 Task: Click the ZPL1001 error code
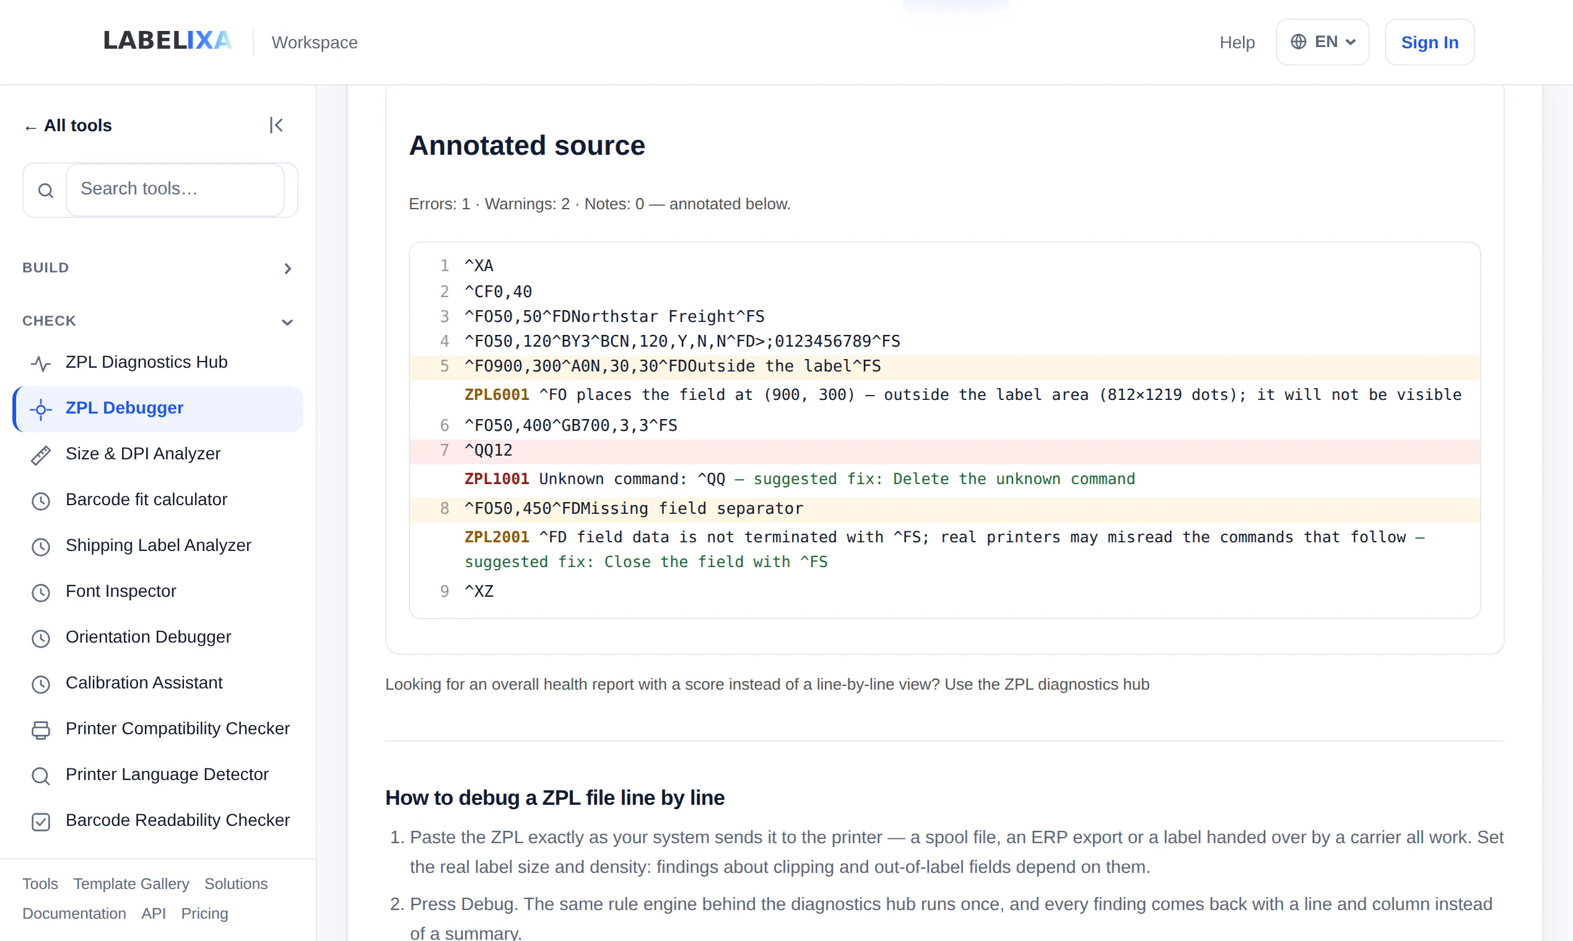coord(497,479)
